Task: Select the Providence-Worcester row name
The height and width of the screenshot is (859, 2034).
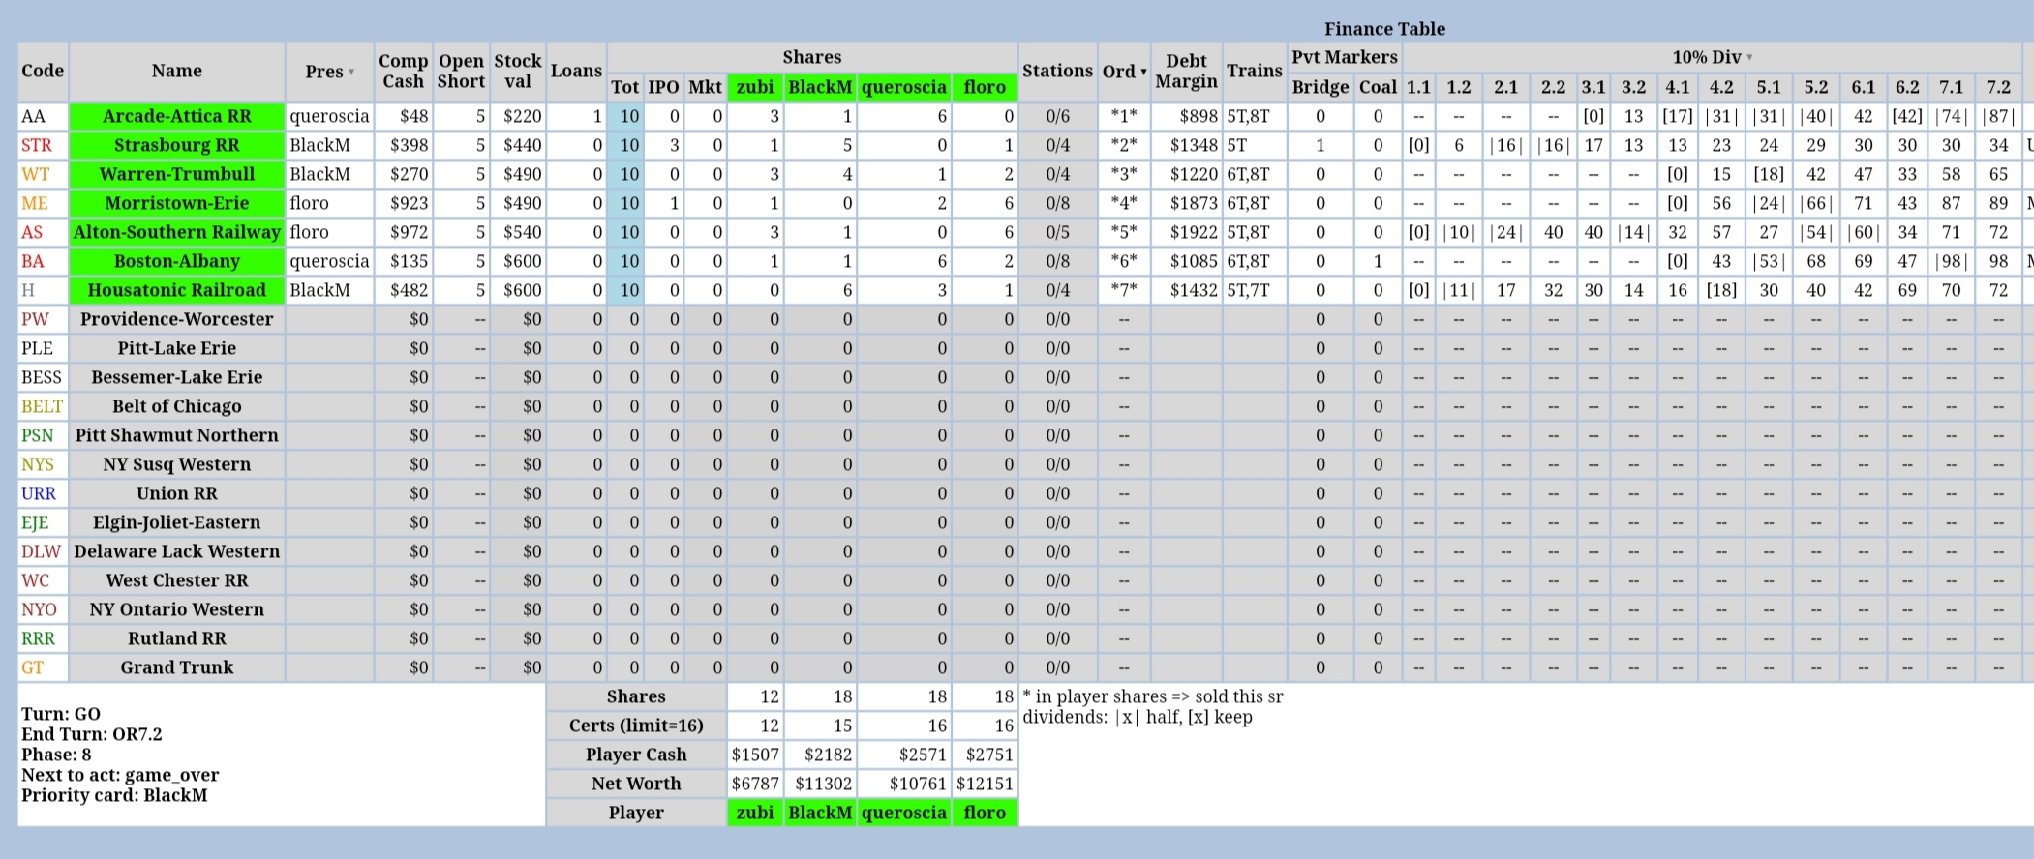Action: [177, 319]
